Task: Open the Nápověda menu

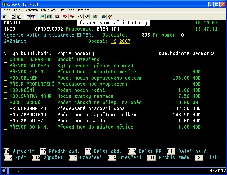Action: [x=83, y=10]
